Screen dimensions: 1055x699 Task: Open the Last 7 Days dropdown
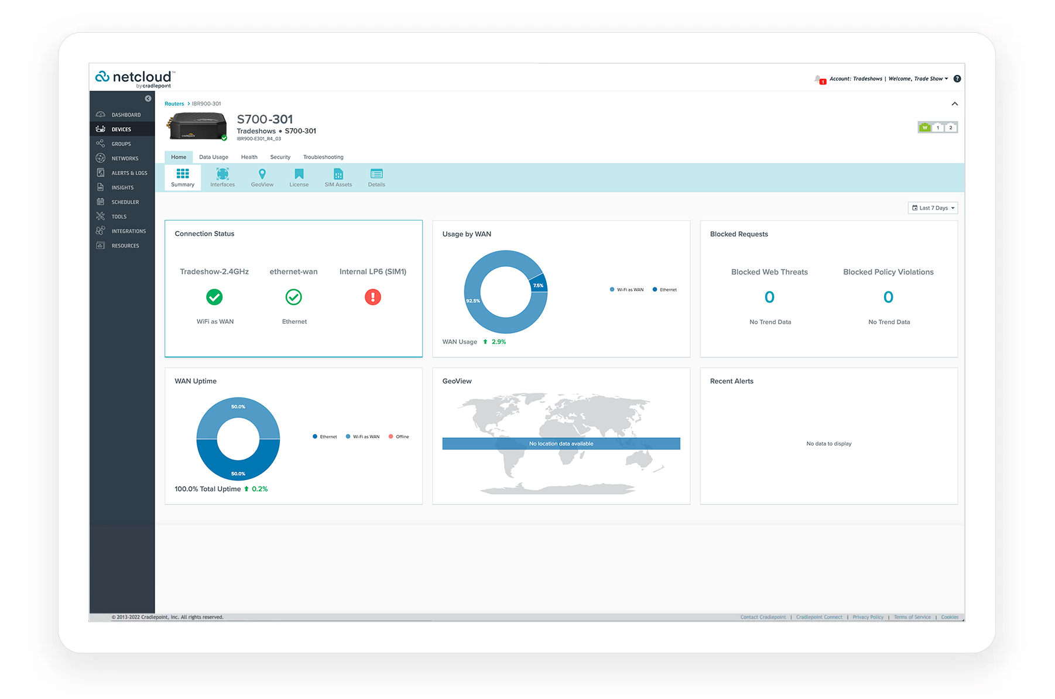point(933,208)
